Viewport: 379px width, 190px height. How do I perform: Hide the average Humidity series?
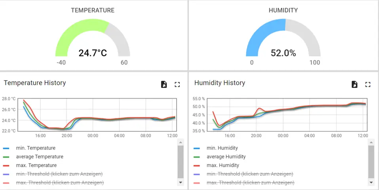click(x=226, y=157)
